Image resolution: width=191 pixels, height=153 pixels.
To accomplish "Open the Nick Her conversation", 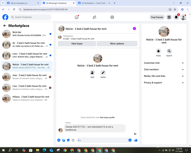I will pos(27,34).
